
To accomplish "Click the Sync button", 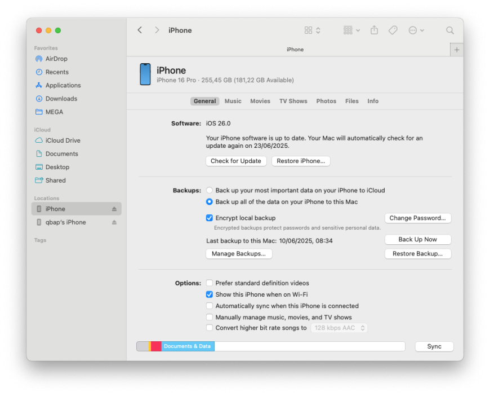I will [x=434, y=346].
